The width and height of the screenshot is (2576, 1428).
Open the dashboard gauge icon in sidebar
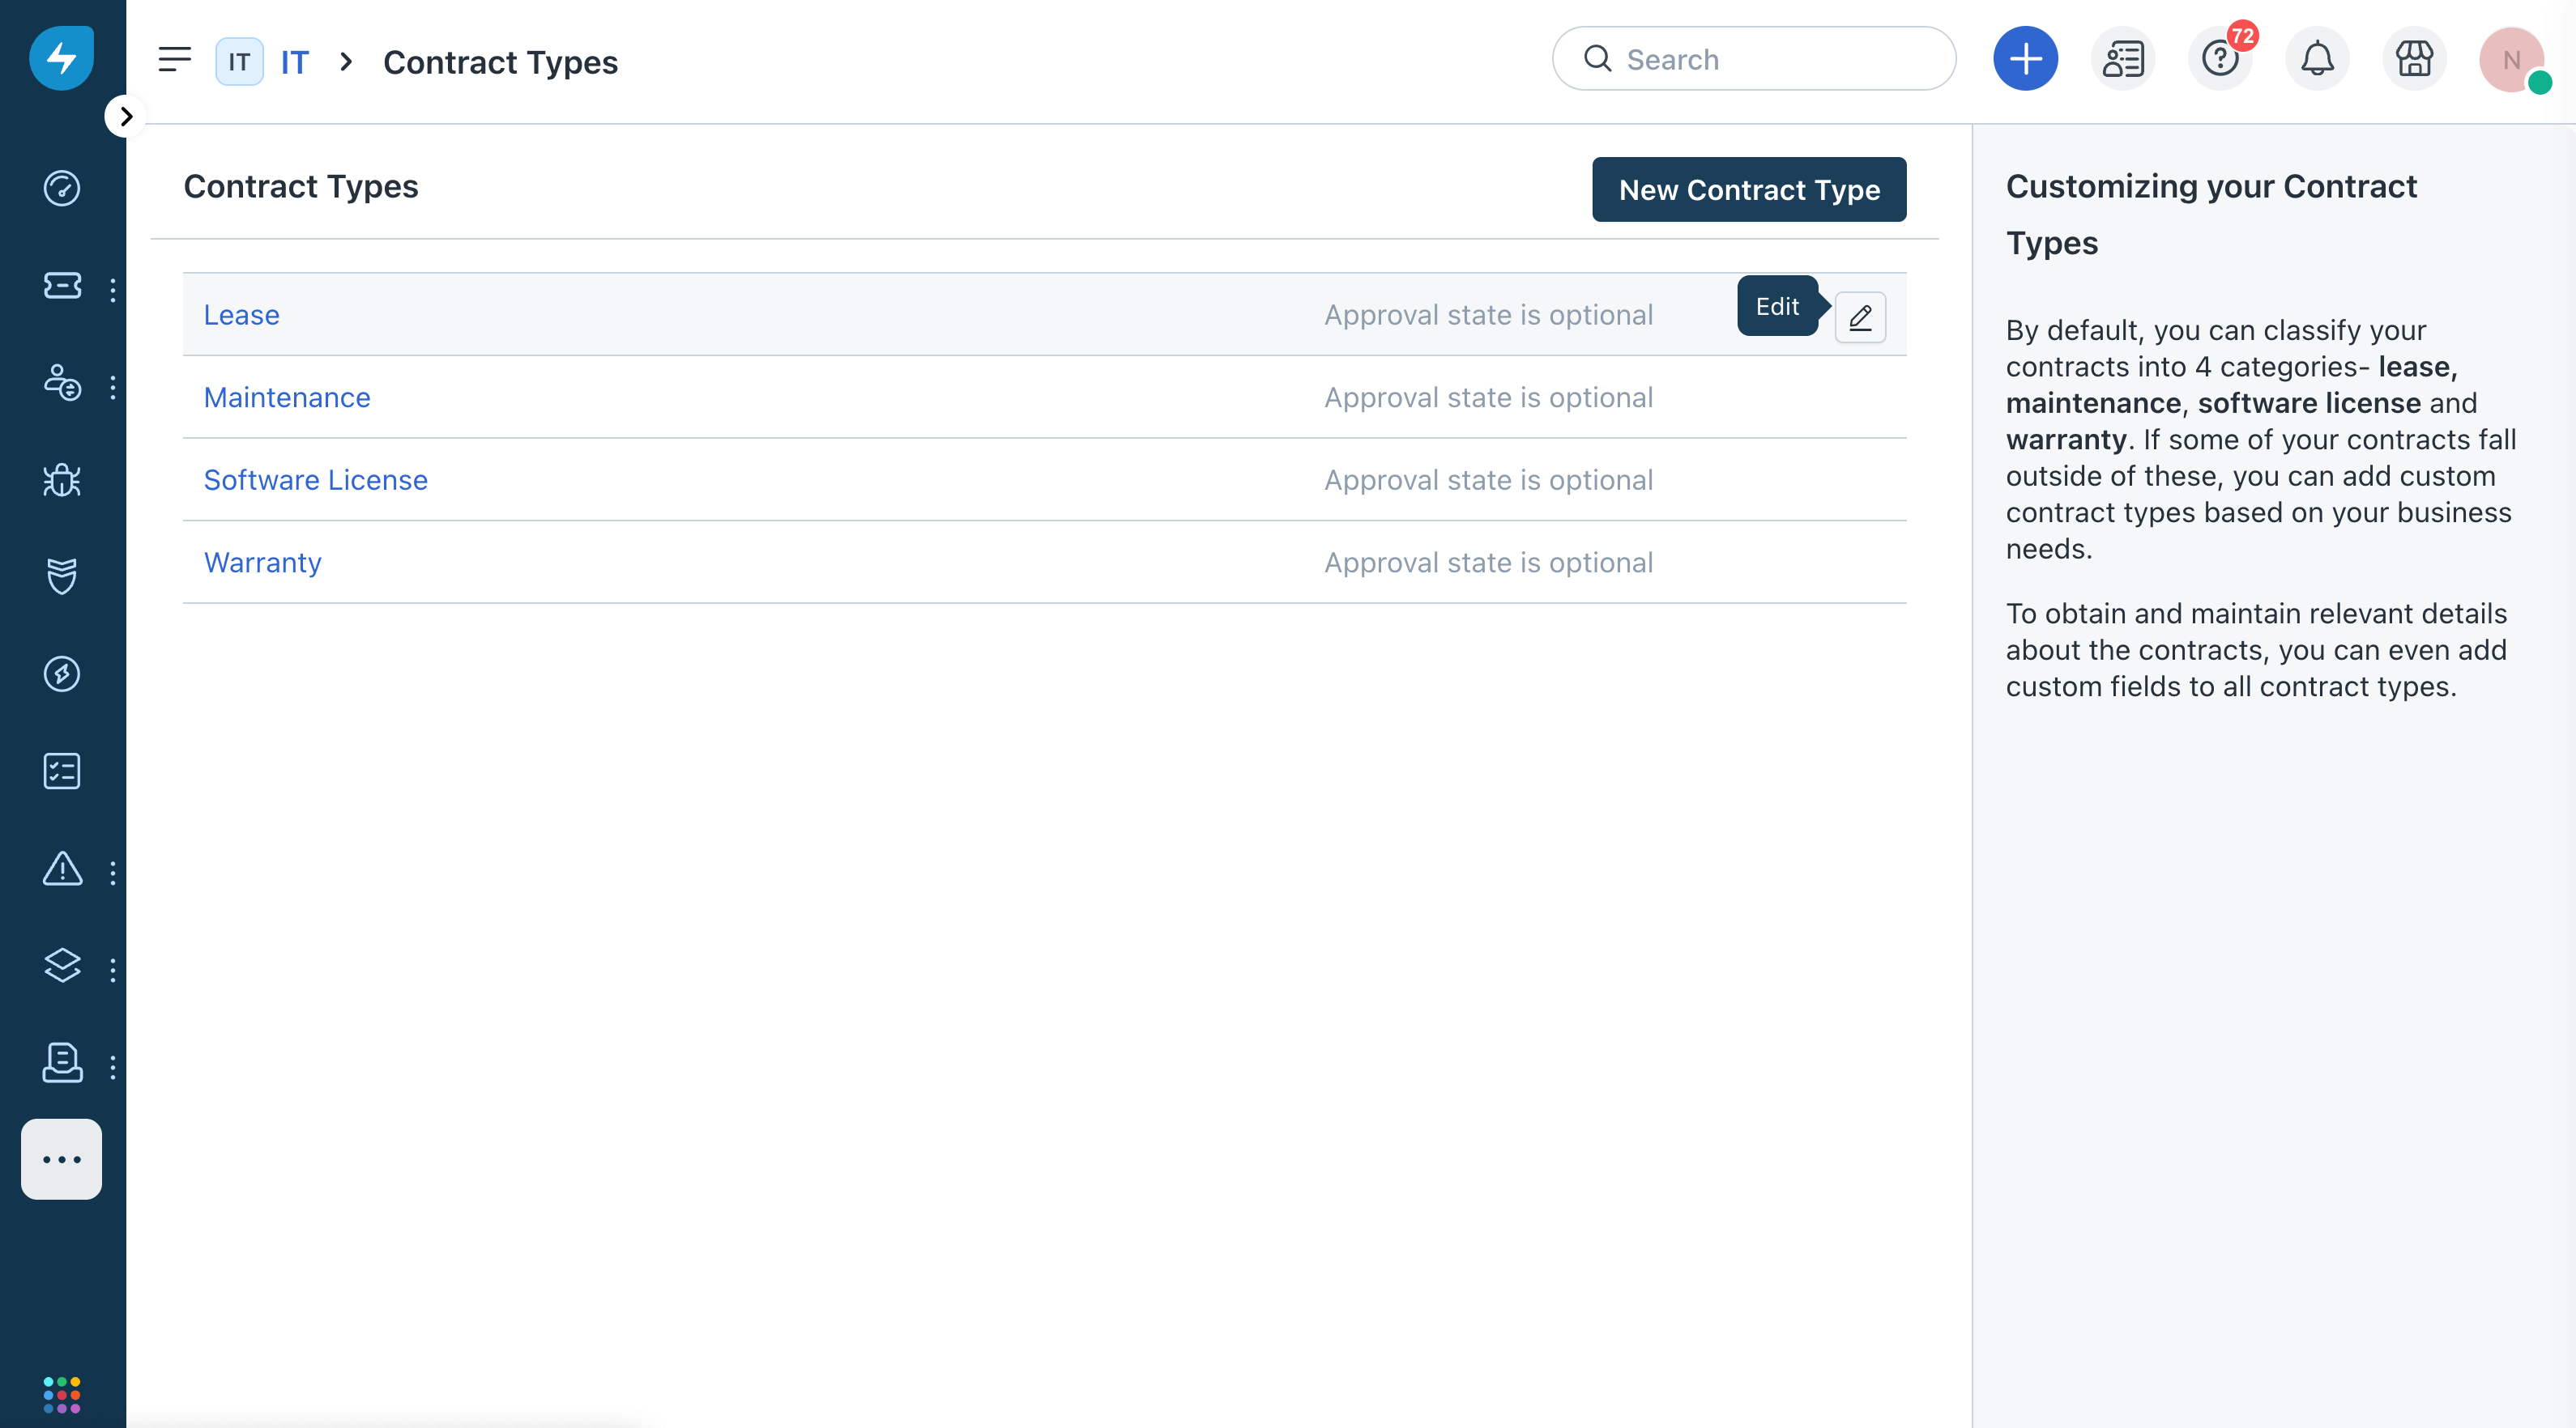62,188
